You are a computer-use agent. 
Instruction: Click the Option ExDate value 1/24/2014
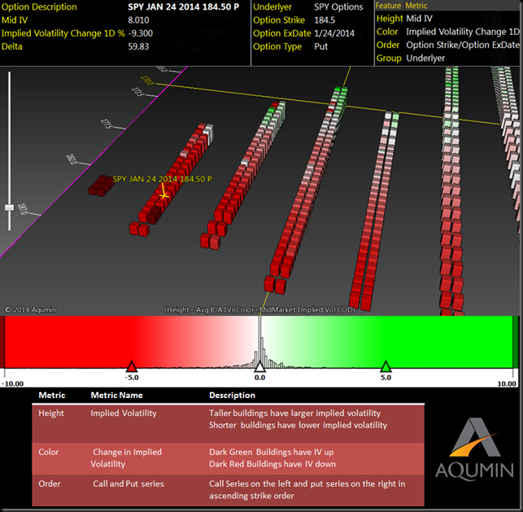point(334,33)
